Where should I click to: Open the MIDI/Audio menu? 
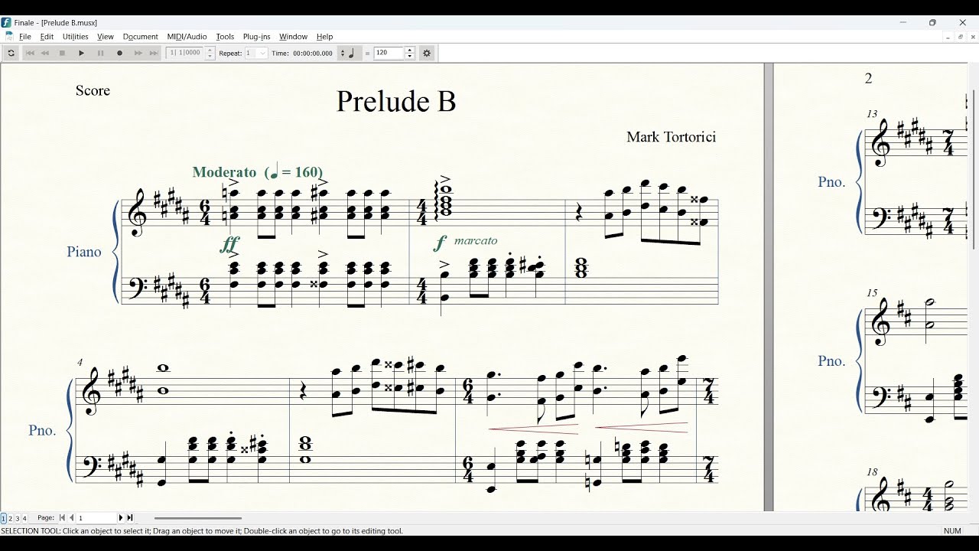(187, 36)
